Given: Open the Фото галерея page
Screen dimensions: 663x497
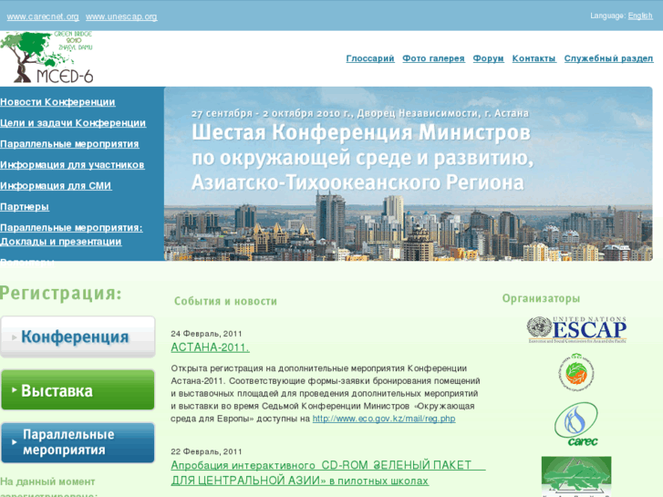Looking at the screenshot, I should pos(433,58).
